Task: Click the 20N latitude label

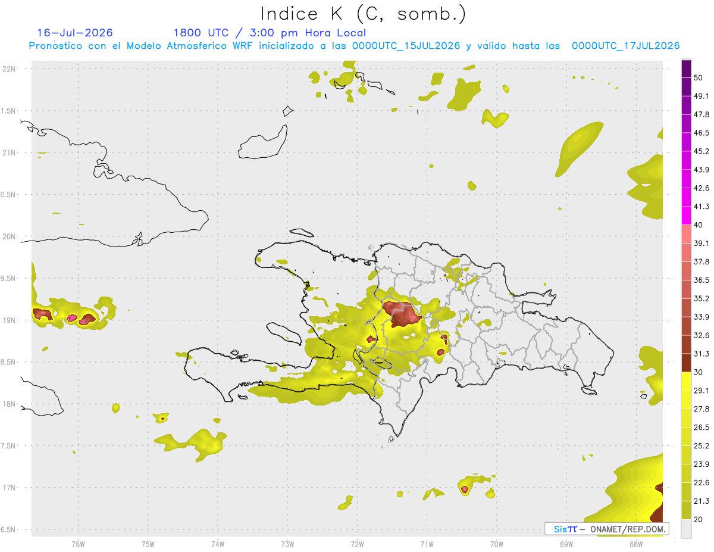Action: tap(10, 236)
